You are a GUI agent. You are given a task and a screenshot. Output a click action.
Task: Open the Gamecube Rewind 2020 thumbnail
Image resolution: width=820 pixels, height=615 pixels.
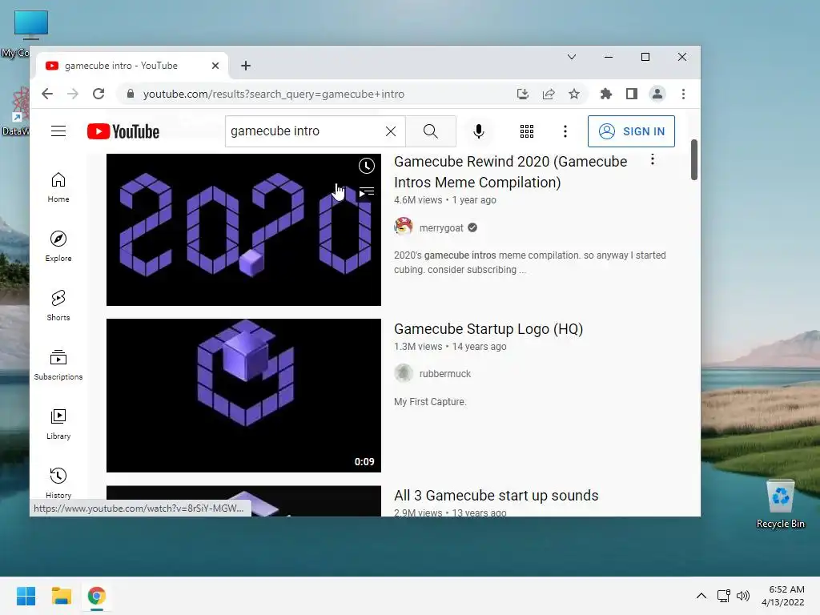[243, 230]
